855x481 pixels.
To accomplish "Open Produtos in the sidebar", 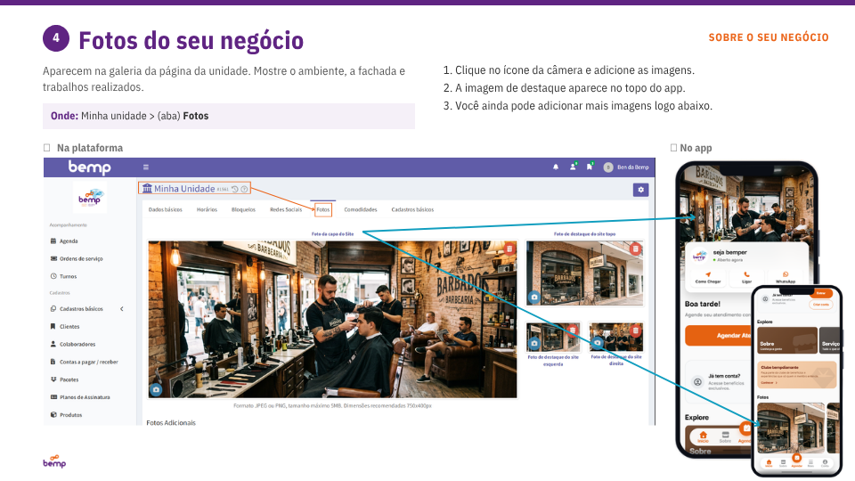I will [x=71, y=415].
